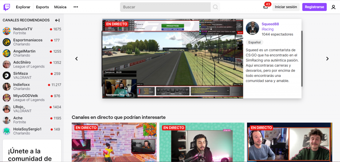Focus the Buscar search field

tap(165, 7)
